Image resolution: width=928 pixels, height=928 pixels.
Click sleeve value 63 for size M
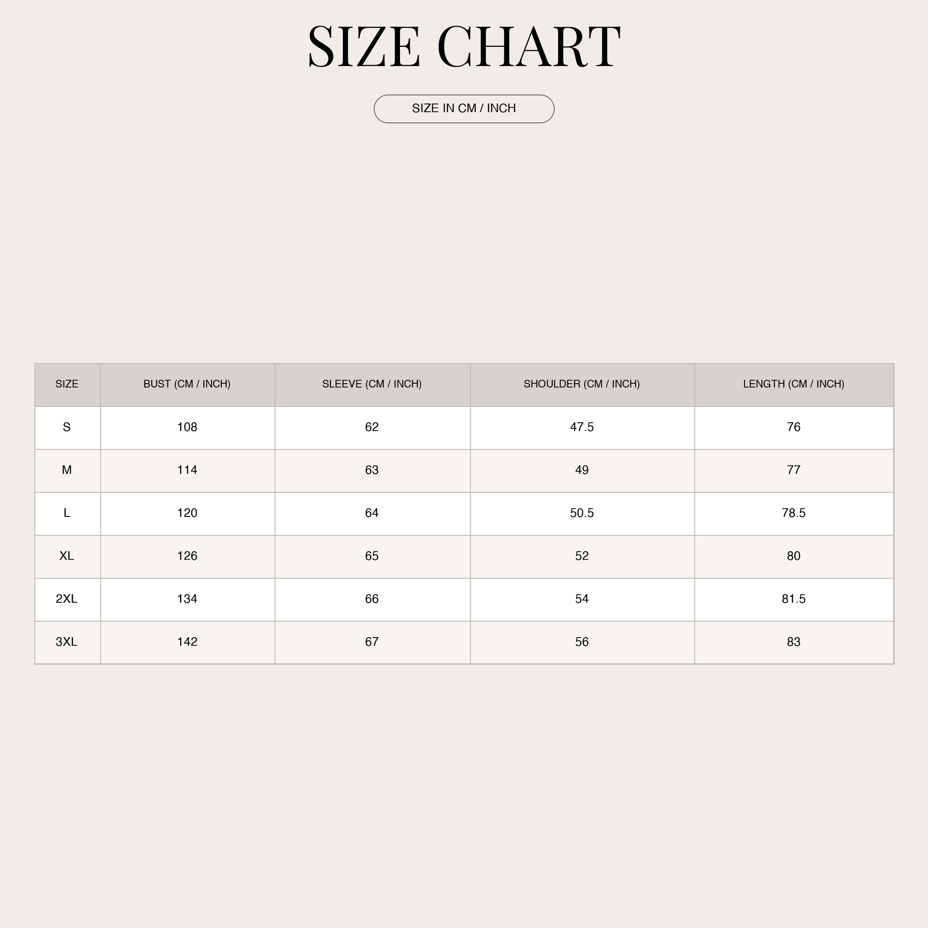click(x=372, y=470)
